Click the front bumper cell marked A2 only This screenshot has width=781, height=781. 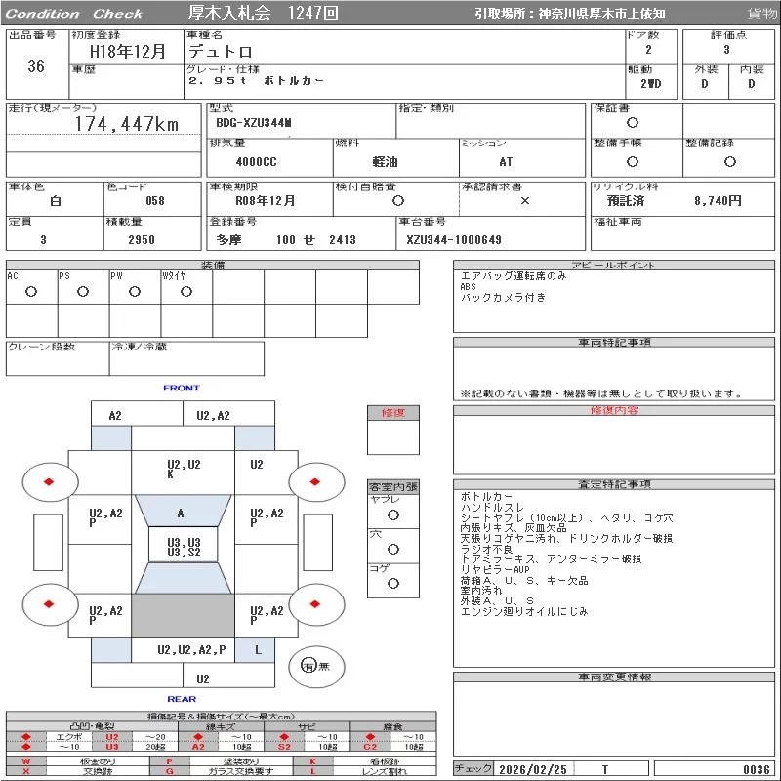pos(137,413)
